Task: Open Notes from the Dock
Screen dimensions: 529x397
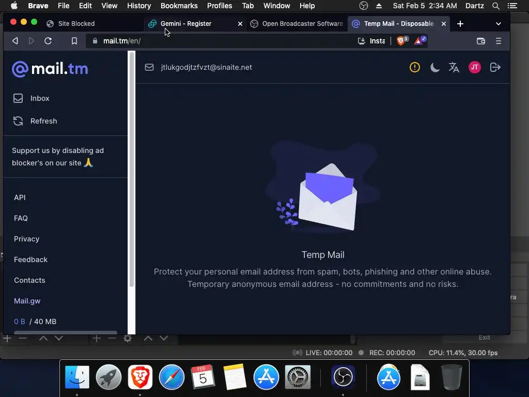Action: (235, 377)
